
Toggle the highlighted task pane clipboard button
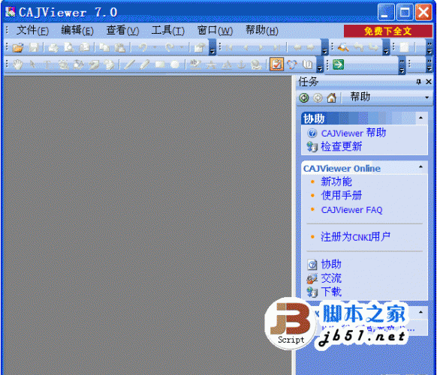[x=276, y=64]
